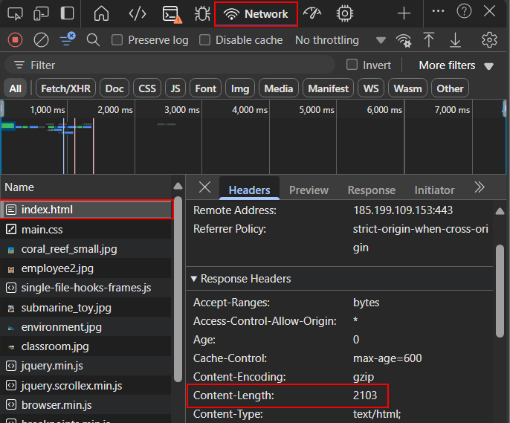Open the Memory chip tool

click(x=344, y=13)
